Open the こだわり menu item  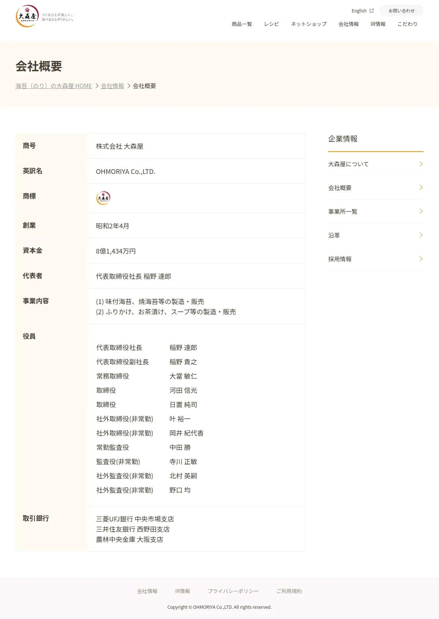(x=407, y=24)
